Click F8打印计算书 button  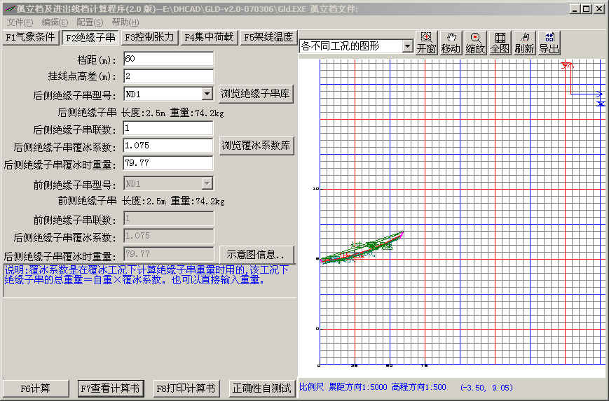click(x=186, y=388)
